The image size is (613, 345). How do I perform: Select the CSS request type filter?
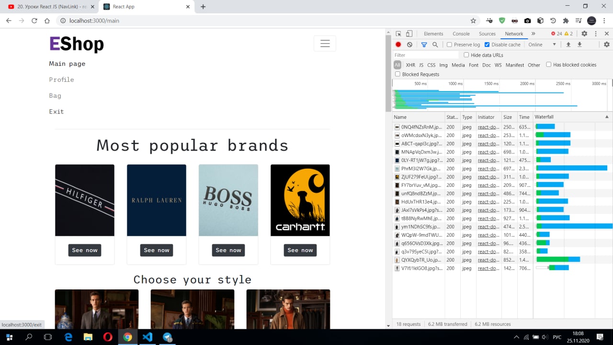click(431, 65)
